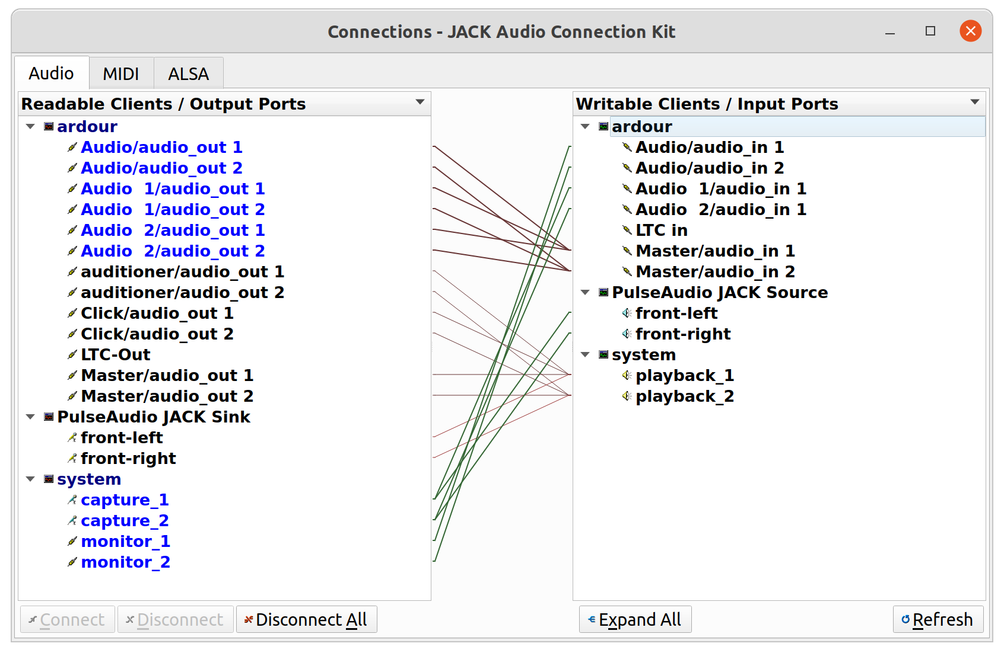Click the port icon beside Audio/audio_out 1
Viewport: 1004px width, 653px height.
pos(72,147)
